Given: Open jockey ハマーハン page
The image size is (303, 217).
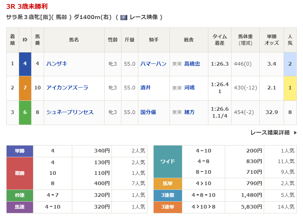Looking at the screenshot, I should [x=153, y=64].
